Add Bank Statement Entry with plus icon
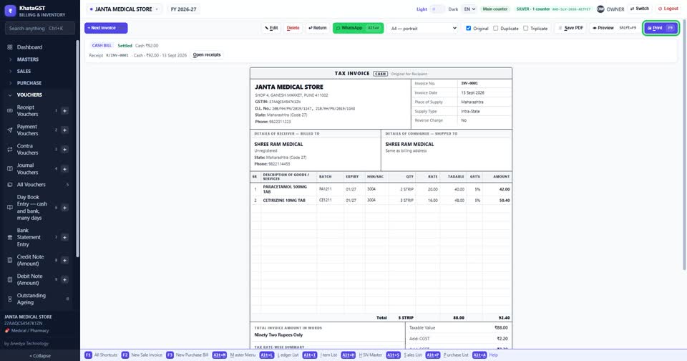The height and width of the screenshot is (361, 687). 64,237
